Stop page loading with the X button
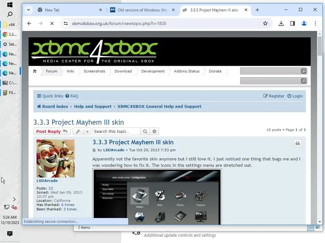Viewport: 325px width, 243px height. [52, 23]
